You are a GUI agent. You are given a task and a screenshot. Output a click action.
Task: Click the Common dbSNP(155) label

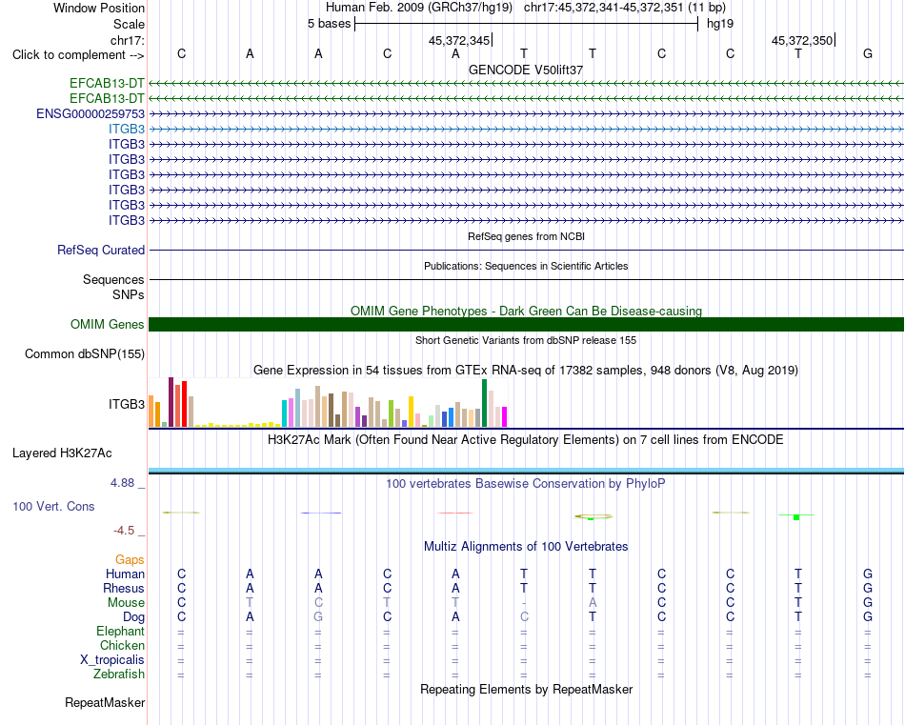85,353
